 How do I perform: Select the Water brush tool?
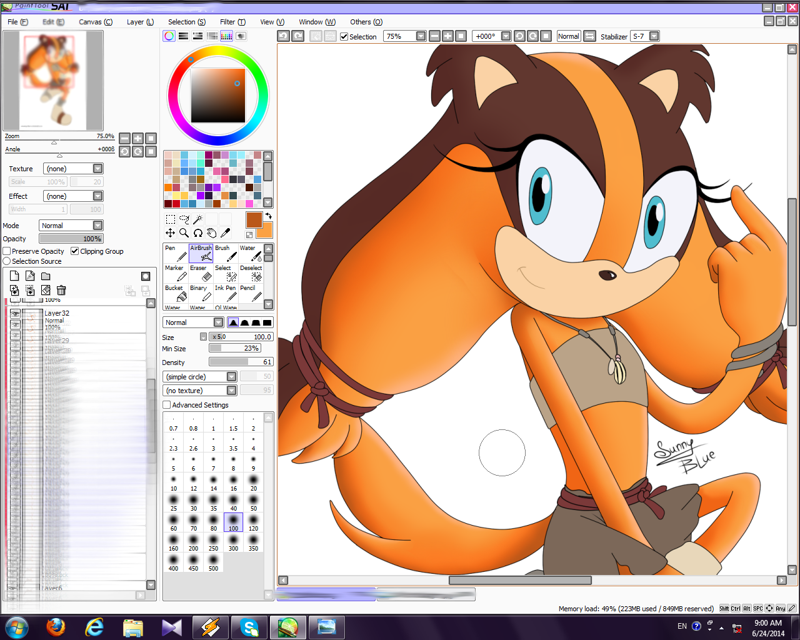[x=251, y=253]
